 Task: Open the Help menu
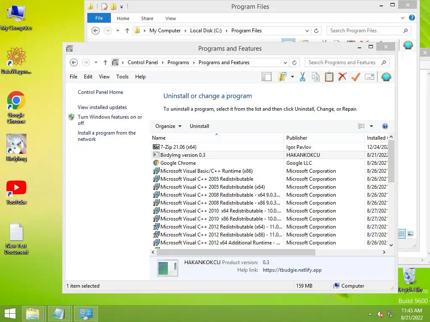pyautogui.click(x=140, y=77)
